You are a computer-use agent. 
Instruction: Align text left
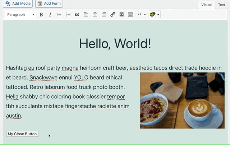86,14
